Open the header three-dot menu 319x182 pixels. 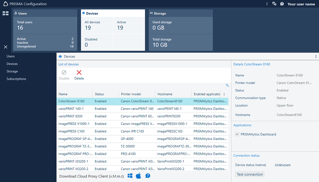[267, 4]
